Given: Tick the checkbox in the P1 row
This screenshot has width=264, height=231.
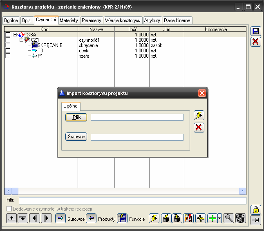Looking at the screenshot, I should point(8,56).
